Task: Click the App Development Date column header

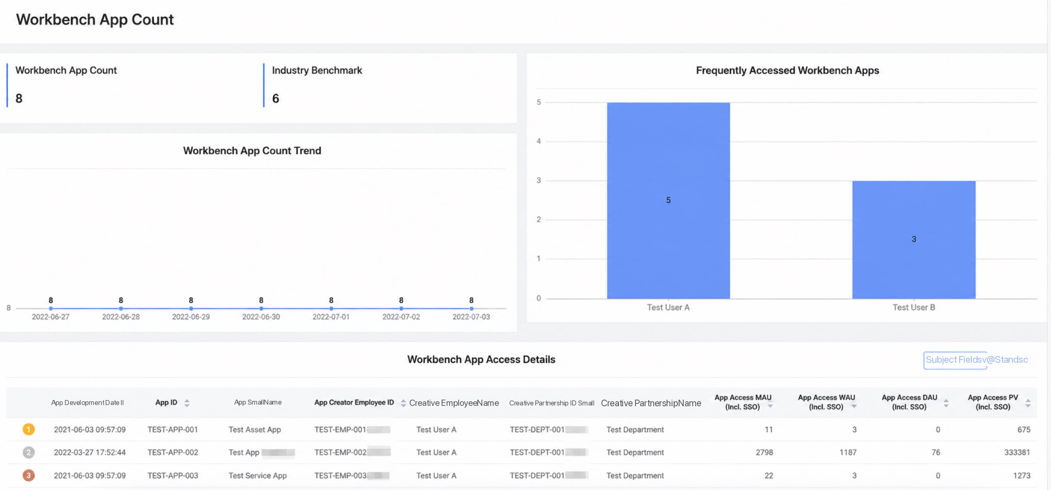Action: click(x=87, y=403)
